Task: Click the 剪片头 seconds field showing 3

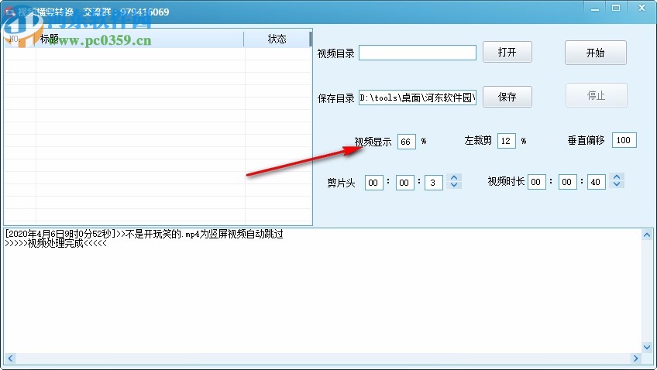Action: pos(434,183)
